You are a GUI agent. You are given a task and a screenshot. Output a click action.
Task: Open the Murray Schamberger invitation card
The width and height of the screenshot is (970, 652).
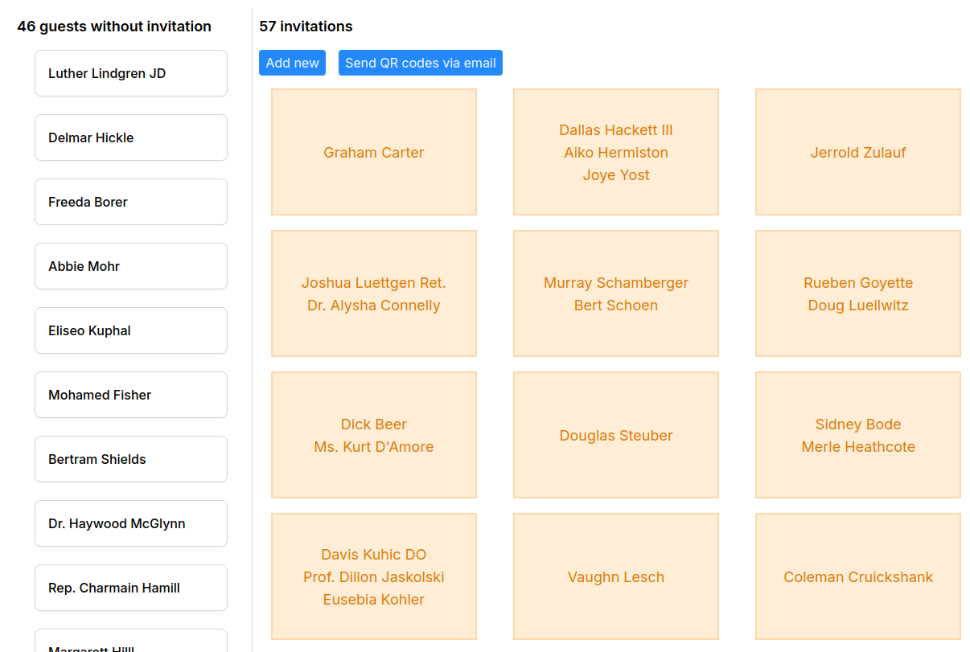click(615, 293)
